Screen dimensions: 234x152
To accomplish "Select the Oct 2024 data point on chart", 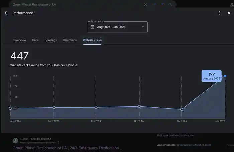I will click(x=96, y=107).
